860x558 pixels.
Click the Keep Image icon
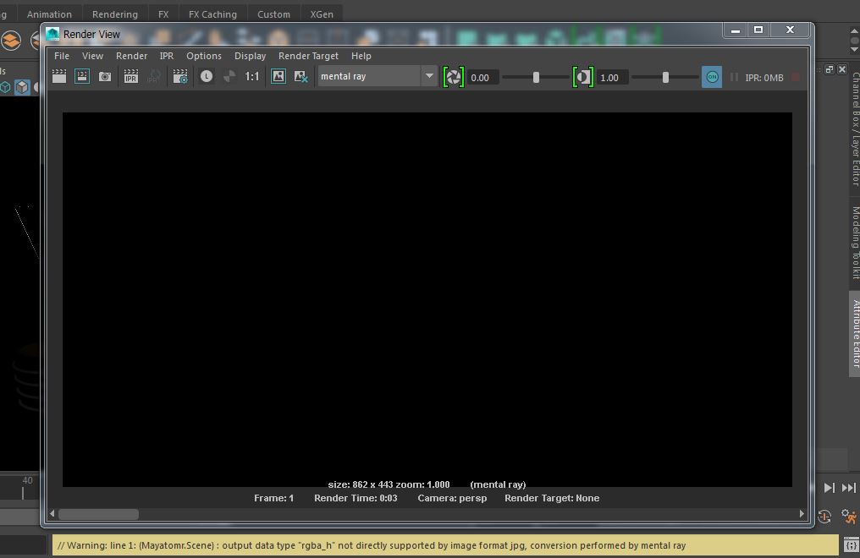click(x=278, y=77)
